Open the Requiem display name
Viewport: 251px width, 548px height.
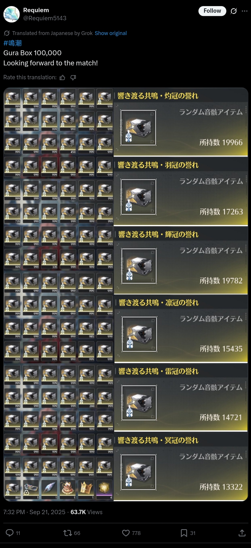coord(36,10)
